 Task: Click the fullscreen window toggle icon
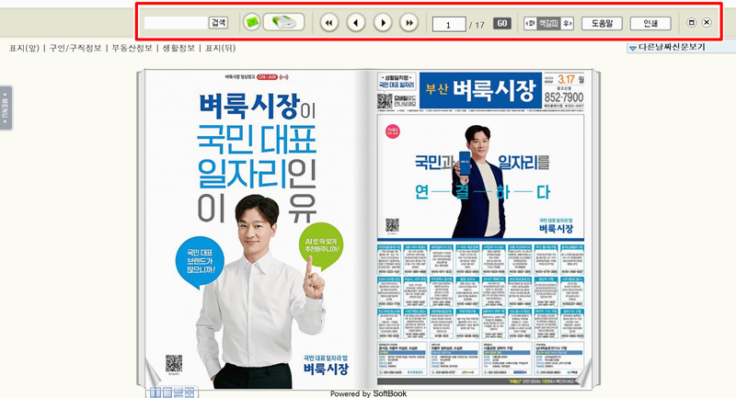click(691, 22)
